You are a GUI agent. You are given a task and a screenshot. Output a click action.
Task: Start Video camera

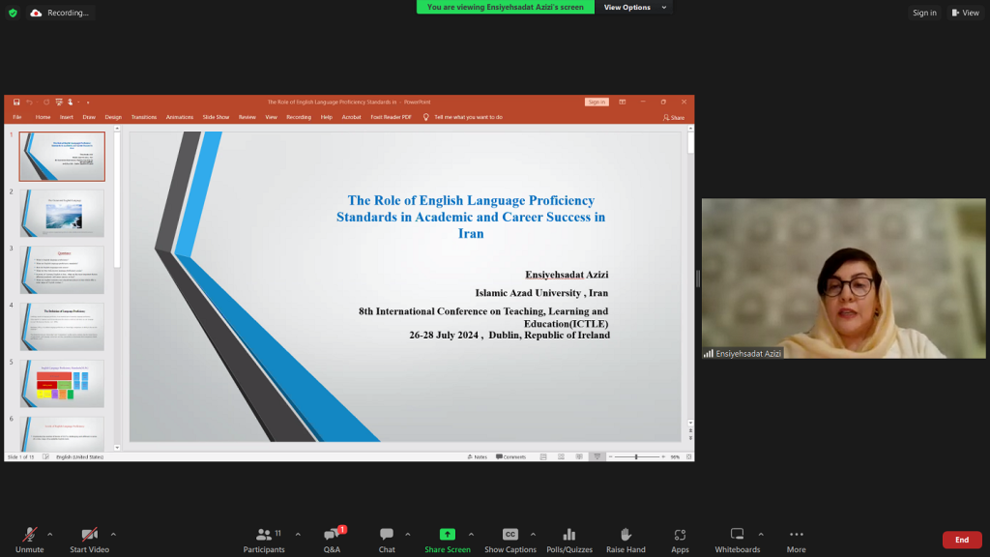[89, 540]
